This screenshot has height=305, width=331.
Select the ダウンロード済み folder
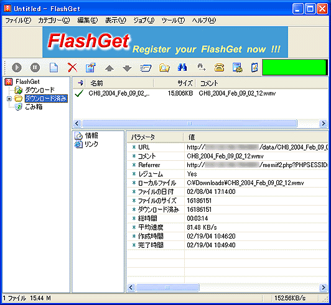point(46,98)
